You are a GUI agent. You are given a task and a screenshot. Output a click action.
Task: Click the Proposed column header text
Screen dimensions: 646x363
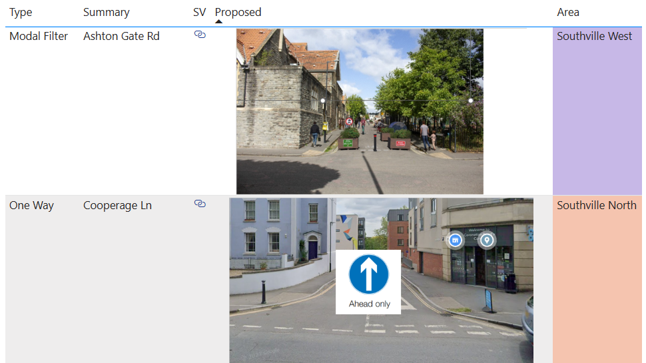click(x=238, y=12)
